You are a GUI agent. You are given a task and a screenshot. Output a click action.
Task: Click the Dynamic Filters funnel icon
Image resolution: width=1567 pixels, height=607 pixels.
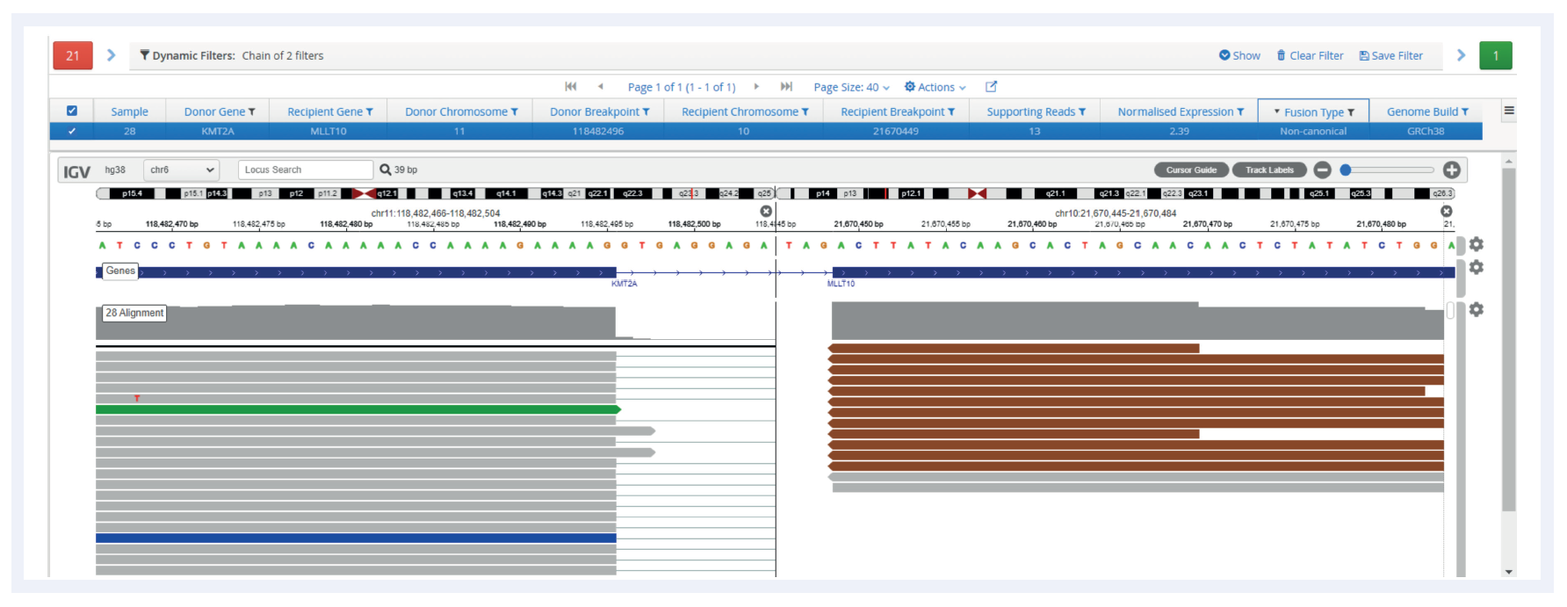(x=145, y=55)
